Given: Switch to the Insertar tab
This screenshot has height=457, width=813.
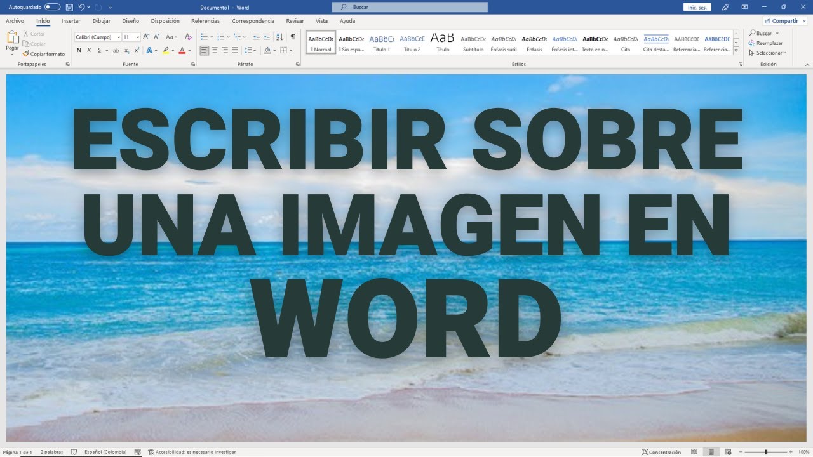Looking at the screenshot, I should [x=71, y=21].
